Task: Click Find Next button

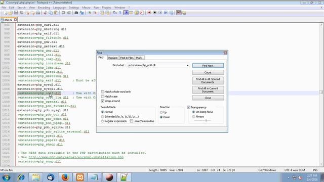Action: 208,66
